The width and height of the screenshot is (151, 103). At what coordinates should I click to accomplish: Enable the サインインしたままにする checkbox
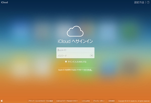[66, 61]
